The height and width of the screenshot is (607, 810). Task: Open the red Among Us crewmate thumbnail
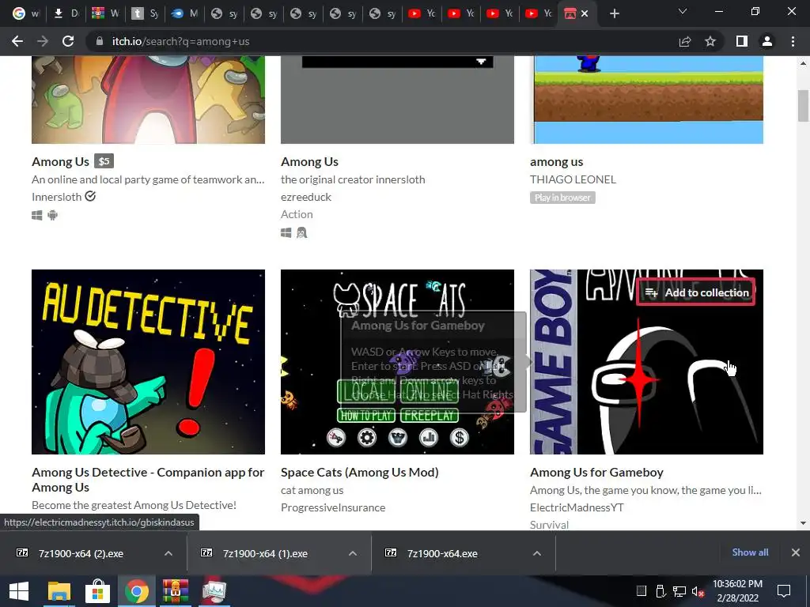pyautogui.click(x=148, y=100)
